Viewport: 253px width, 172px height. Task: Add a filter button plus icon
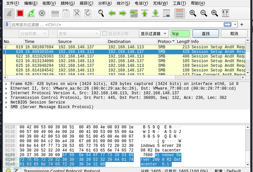[242, 25]
